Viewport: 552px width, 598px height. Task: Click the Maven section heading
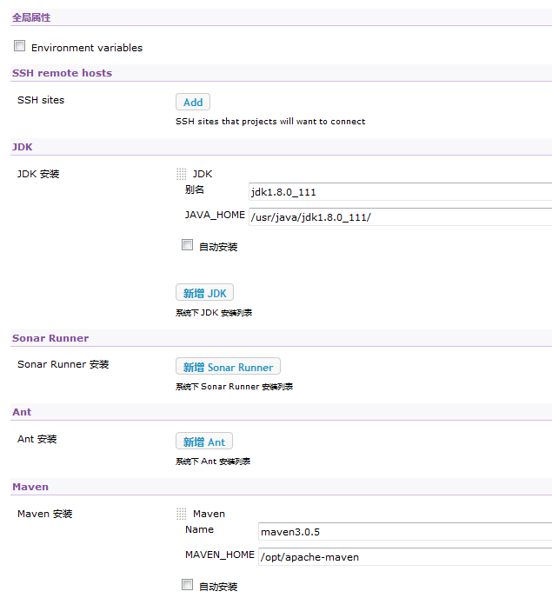point(30,487)
